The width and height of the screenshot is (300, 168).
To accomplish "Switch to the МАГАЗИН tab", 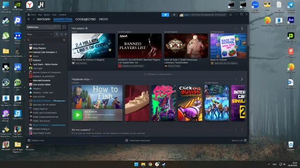I will tap(44, 19).
